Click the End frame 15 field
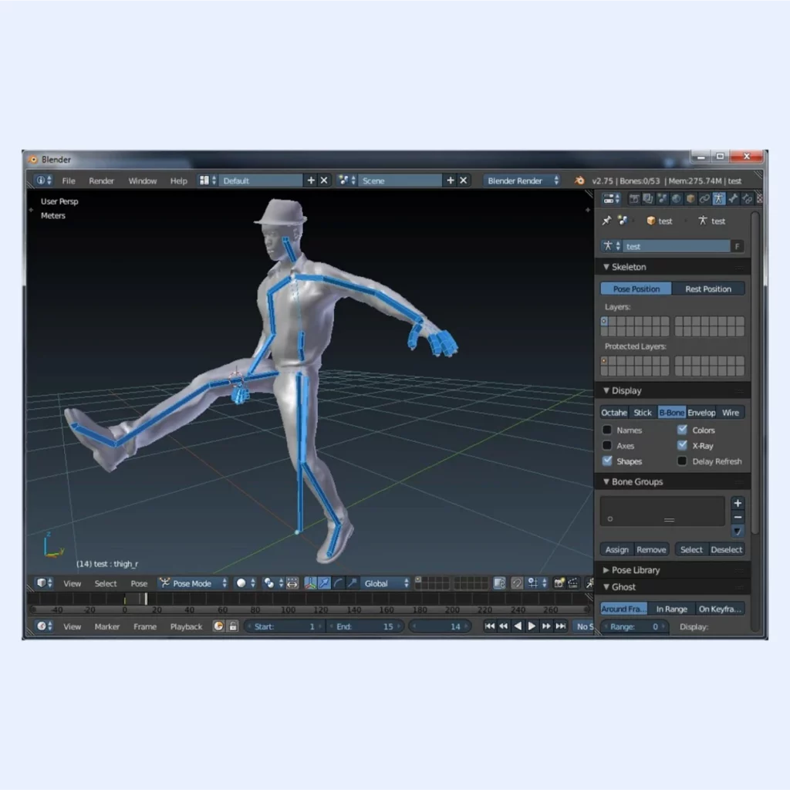The height and width of the screenshot is (790, 790). point(365,626)
